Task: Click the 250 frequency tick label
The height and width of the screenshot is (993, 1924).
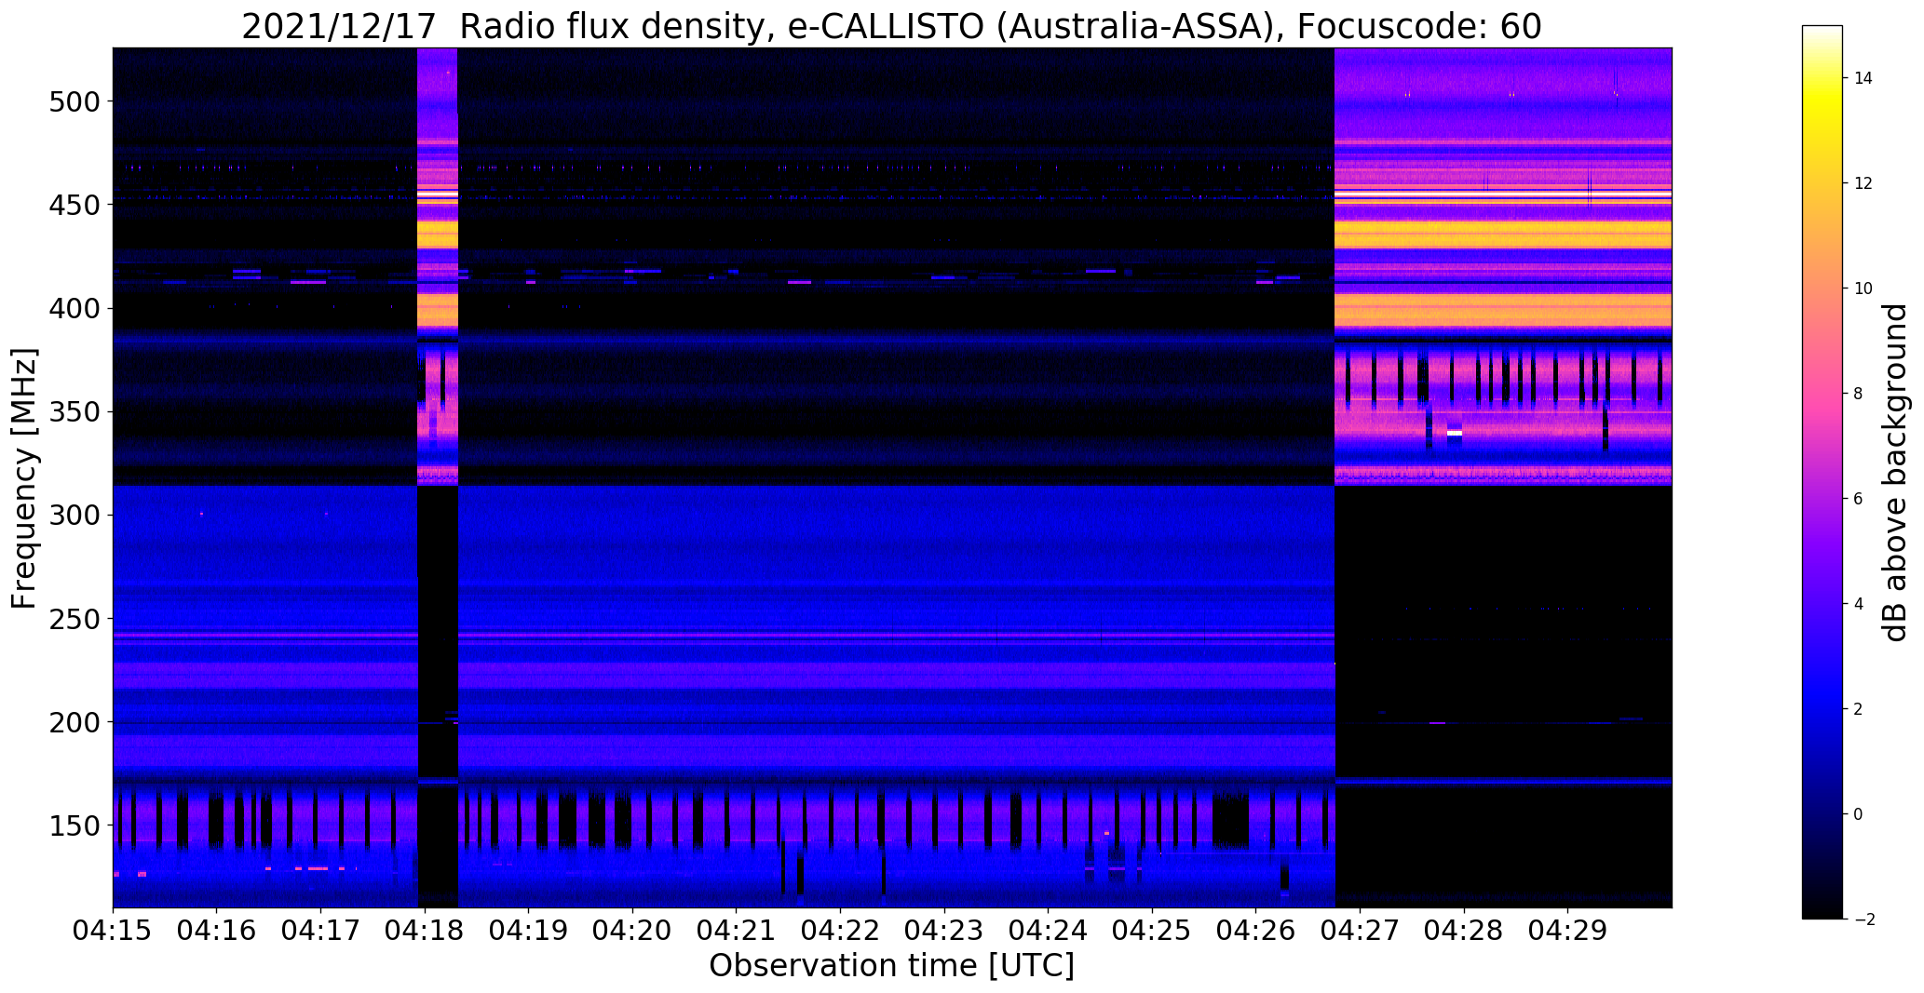Action: (74, 618)
